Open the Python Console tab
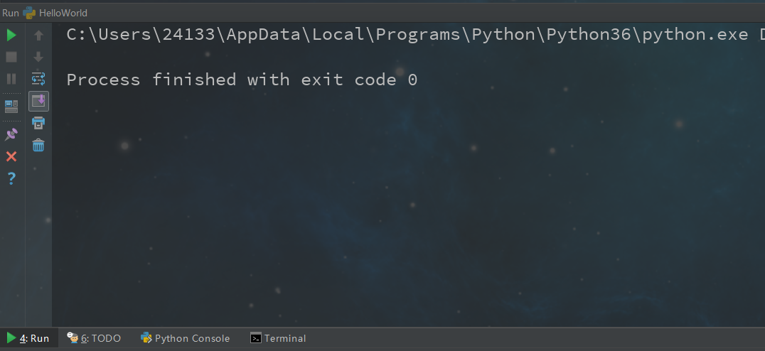The height and width of the screenshot is (351, 765). 185,338
